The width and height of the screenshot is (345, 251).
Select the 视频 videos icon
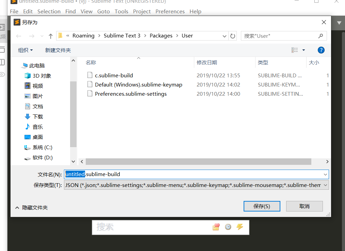28,86
